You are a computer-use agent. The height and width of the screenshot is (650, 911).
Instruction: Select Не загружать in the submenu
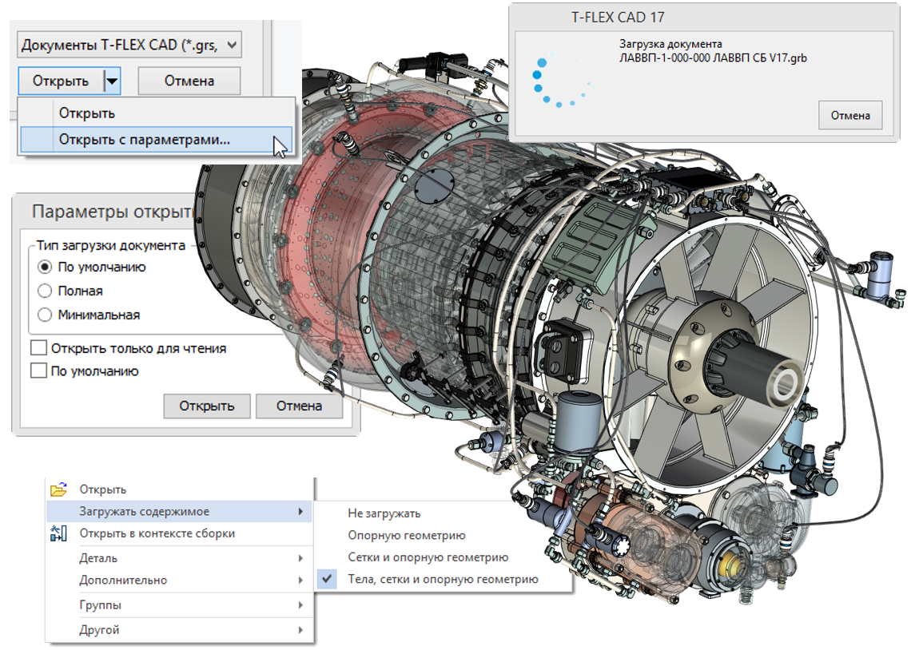coord(384,513)
